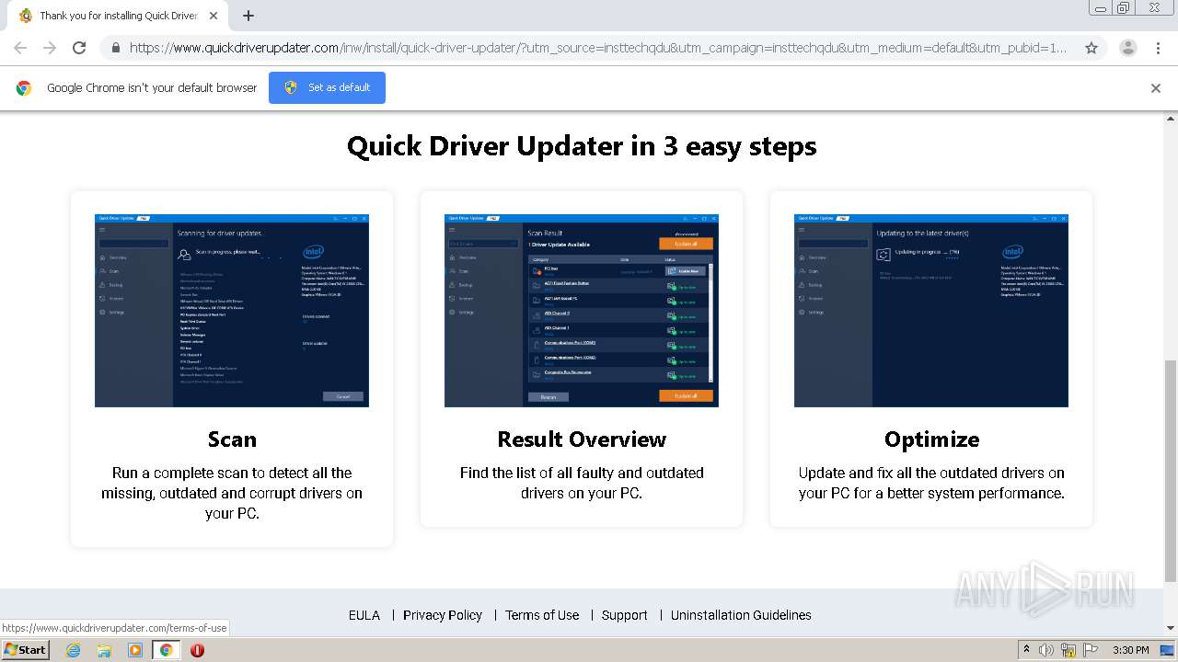Click the scrollbar down arrow
The height and width of the screenshot is (662, 1178).
point(1171,630)
